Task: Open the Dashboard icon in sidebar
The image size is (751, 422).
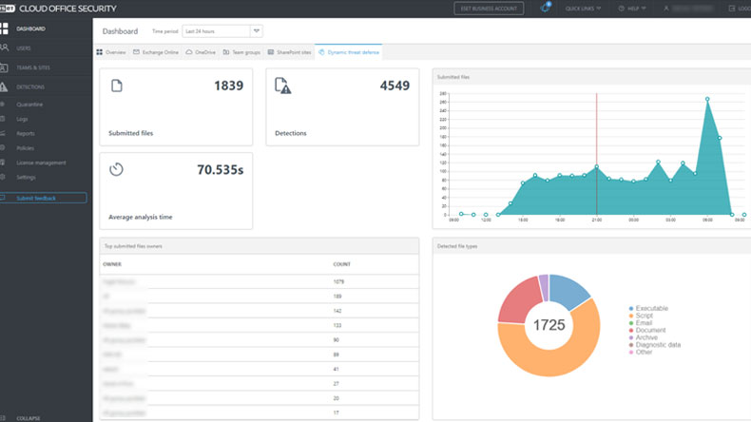Action: 5,29
